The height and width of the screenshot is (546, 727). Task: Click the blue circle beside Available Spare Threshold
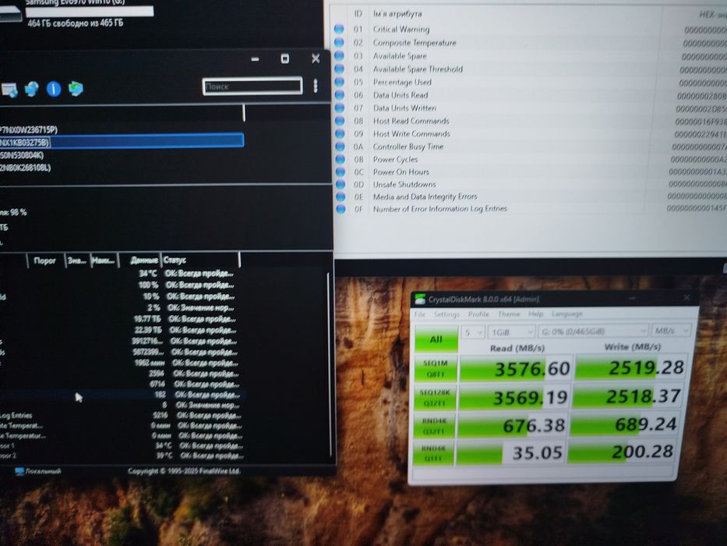click(339, 69)
